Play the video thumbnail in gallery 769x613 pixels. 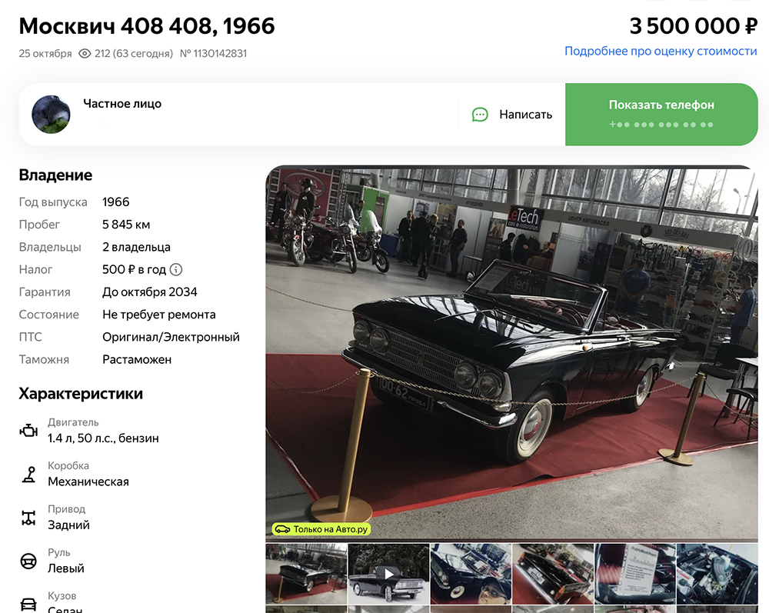(x=388, y=574)
